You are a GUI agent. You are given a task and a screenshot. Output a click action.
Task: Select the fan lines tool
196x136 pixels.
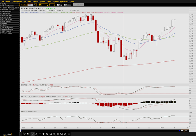65,134
